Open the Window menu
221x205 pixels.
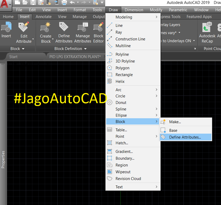click(x=201, y=10)
